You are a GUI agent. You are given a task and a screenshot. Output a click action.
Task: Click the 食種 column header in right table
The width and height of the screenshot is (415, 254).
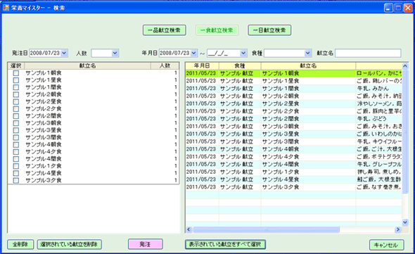click(240, 65)
